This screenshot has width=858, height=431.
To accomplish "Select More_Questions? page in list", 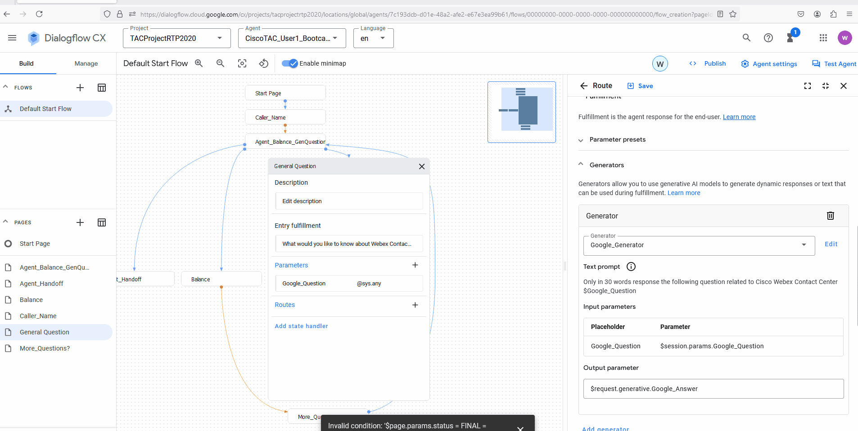I will (x=56, y=348).
